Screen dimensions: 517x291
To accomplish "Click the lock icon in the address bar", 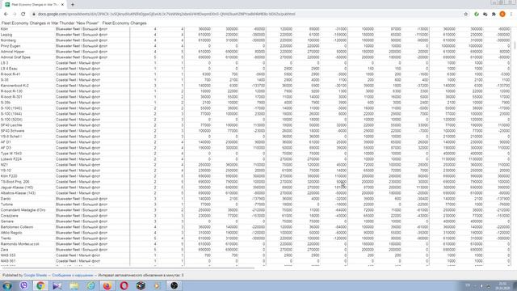I will coord(33,15).
